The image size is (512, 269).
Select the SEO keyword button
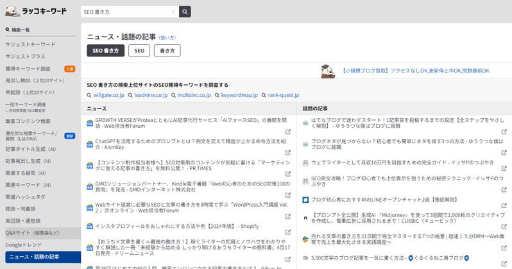pos(139,51)
